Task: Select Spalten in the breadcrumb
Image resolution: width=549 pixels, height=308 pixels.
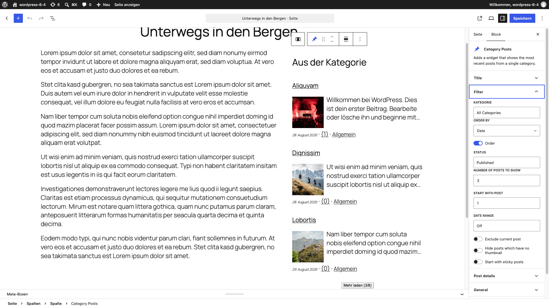Action: (33, 303)
